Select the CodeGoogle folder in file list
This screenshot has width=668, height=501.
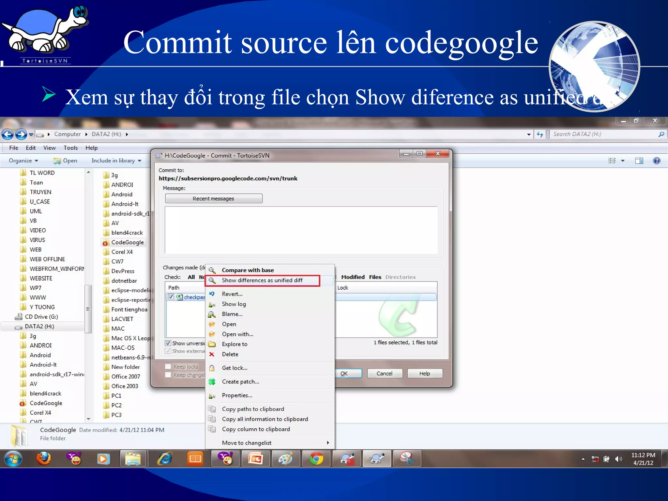click(x=124, y=242)
